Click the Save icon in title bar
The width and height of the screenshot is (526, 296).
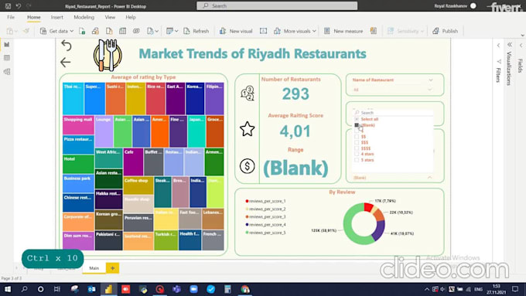[x=8, y=5]
